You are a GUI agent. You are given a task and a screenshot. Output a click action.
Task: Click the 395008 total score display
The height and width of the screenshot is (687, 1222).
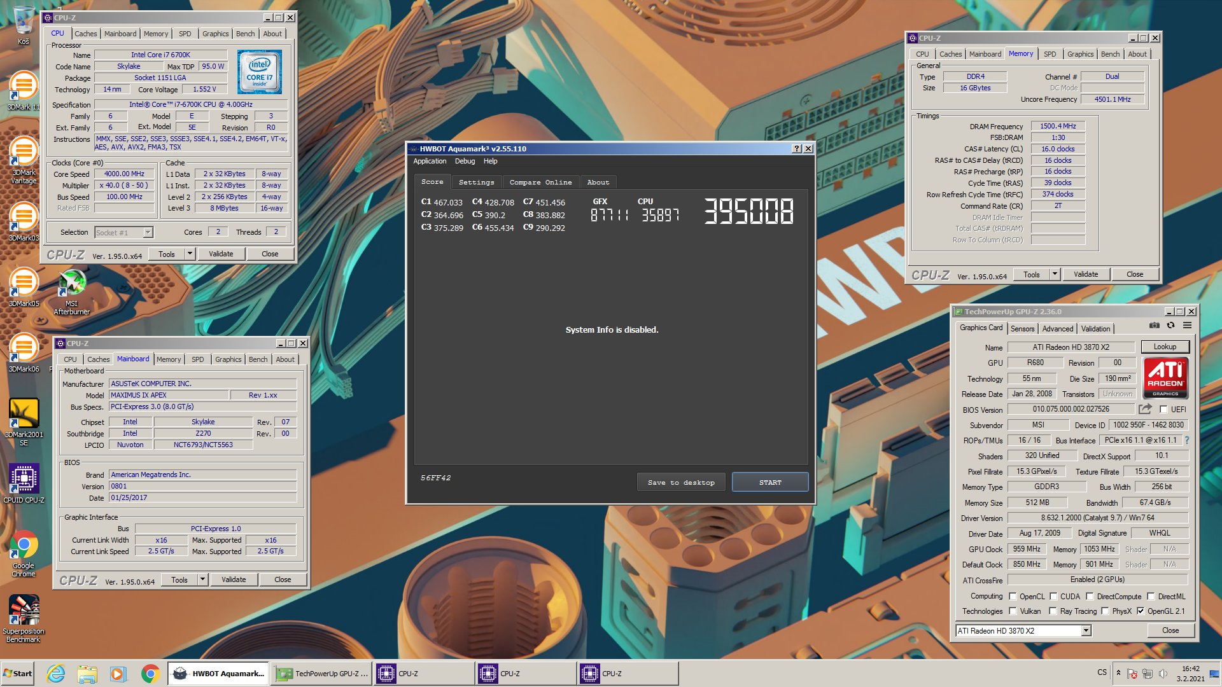pyautogui.click(x=748, y=211)
